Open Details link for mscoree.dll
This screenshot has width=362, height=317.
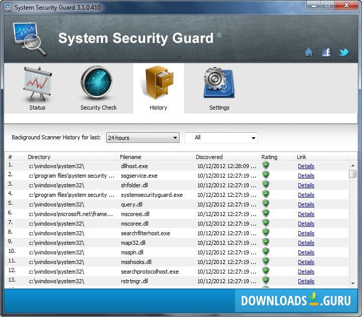[306, 224]
